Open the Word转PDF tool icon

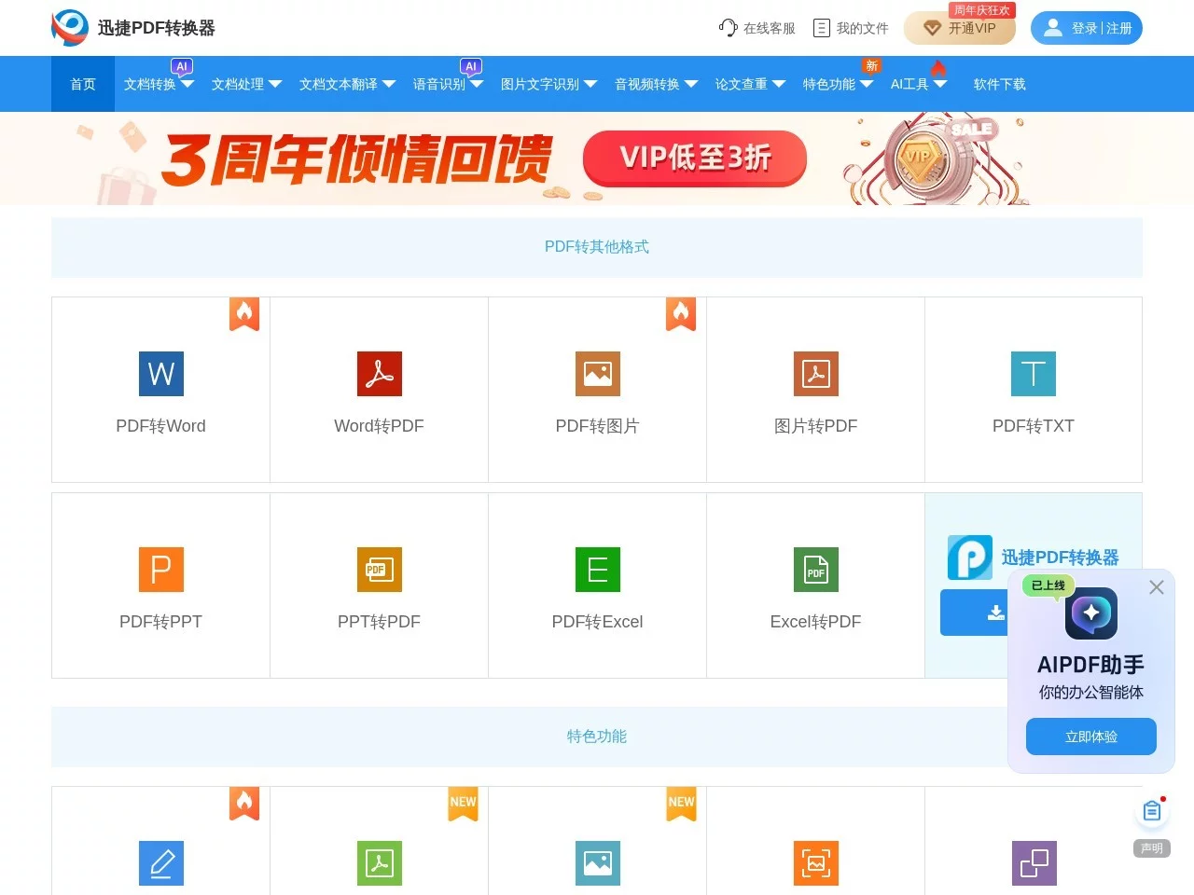(379, 374)
